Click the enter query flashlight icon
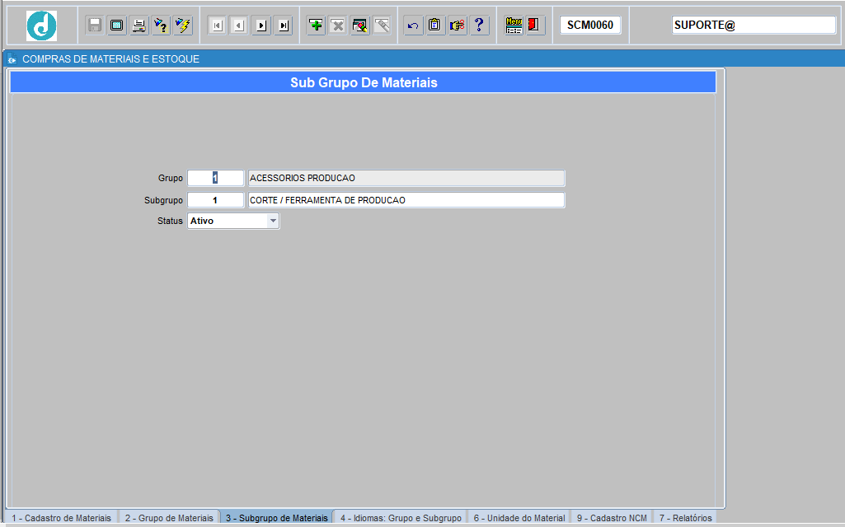Image resolution: width=845 pixels, height=527 pixels. [161, 26]
